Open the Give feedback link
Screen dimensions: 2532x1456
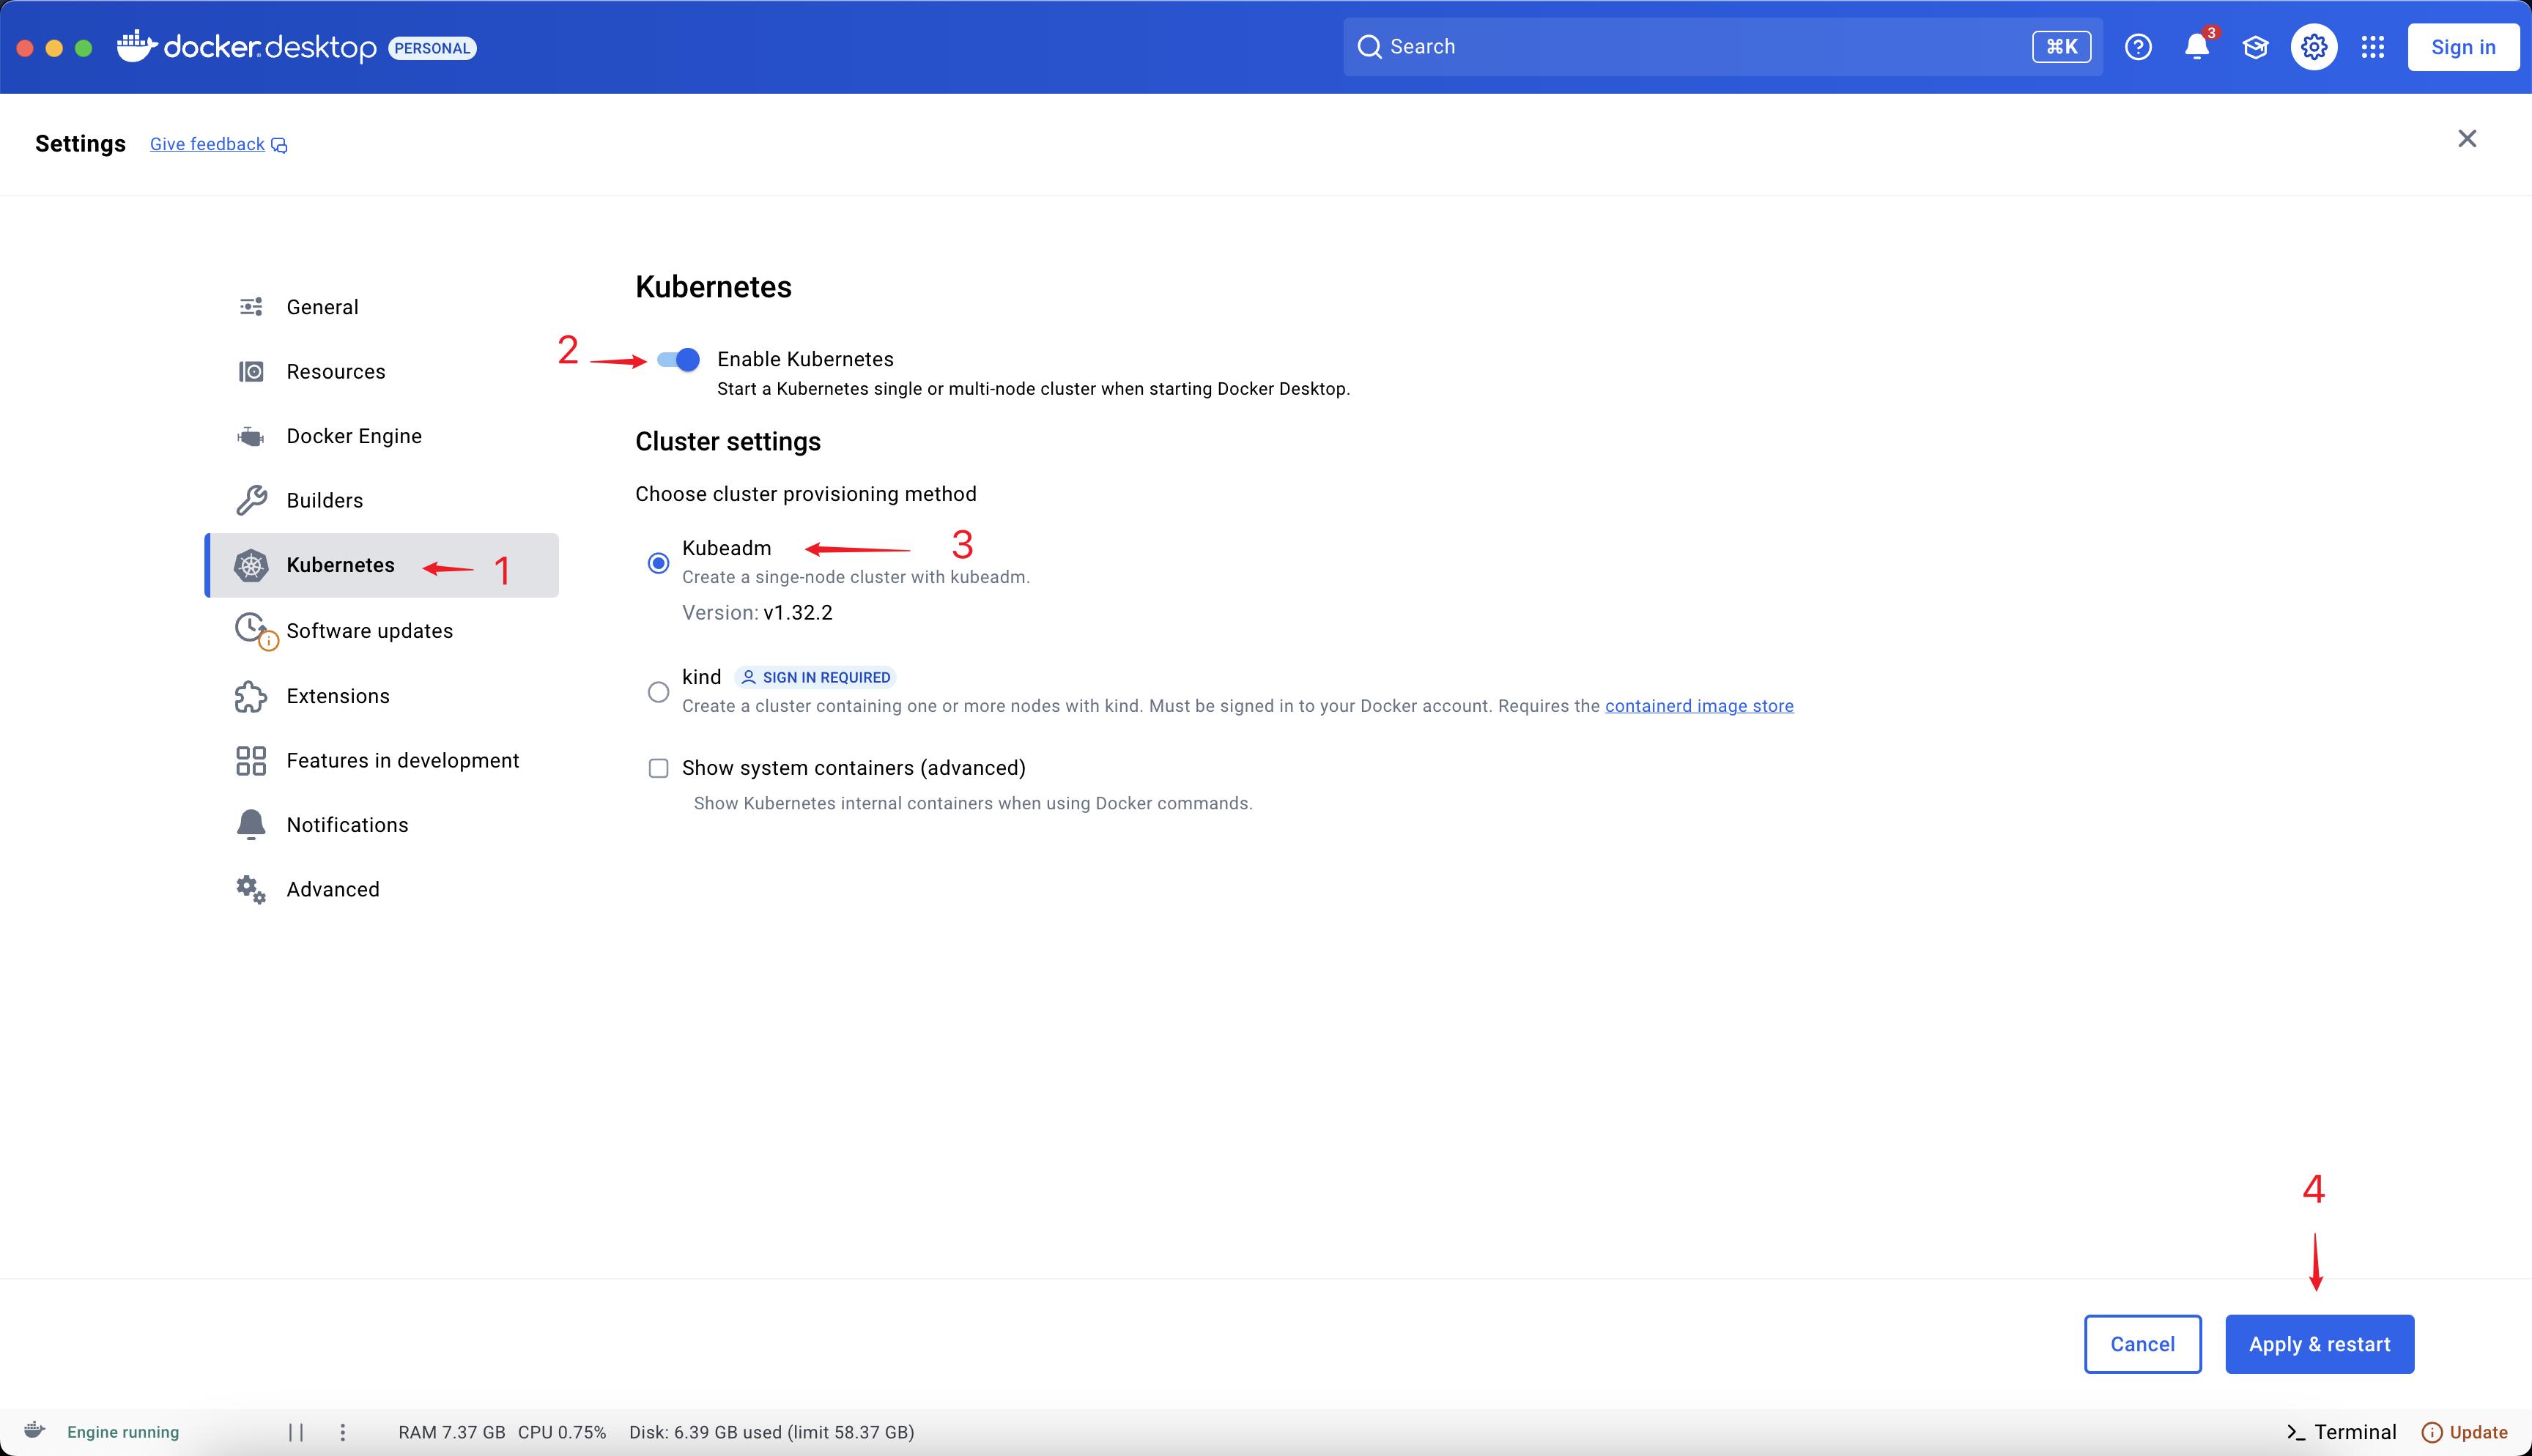207,144
